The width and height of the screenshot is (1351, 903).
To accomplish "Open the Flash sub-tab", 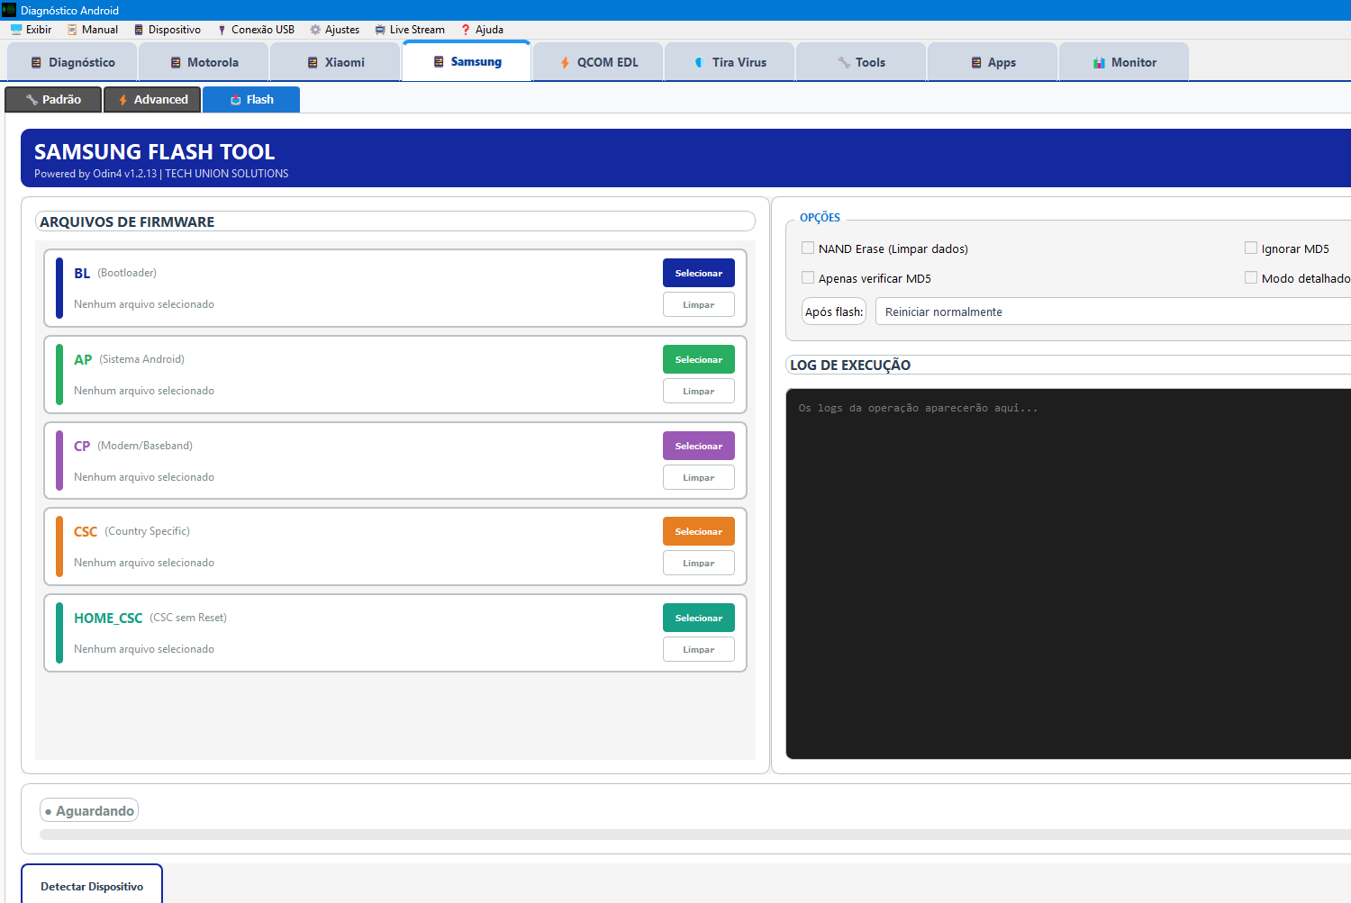I will (x=251, y=100).
